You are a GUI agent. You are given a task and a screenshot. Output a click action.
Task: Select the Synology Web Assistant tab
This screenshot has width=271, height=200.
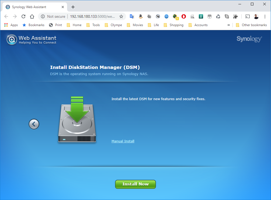click(x=34, y=7)
